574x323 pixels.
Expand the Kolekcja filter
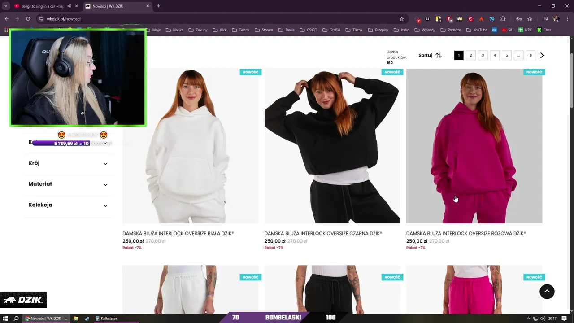tap(68, 205)
